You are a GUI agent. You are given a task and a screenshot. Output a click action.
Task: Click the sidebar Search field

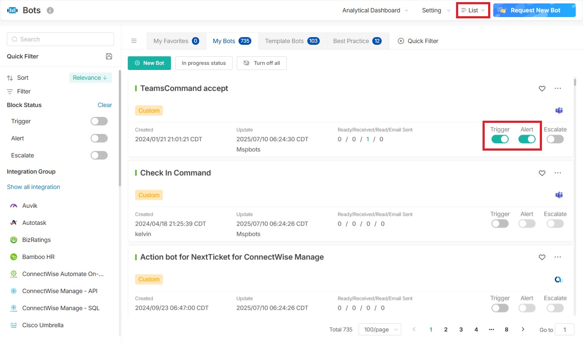(x=60, y=39)
